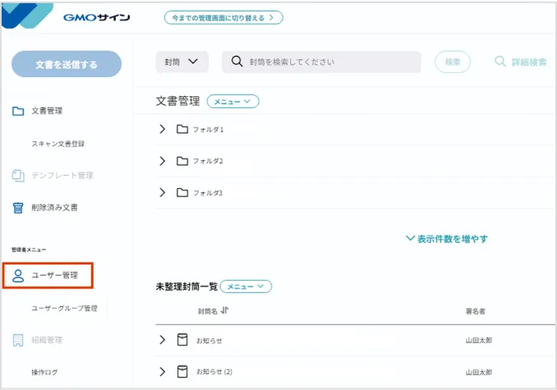Switch to previous admin screen button
Image resolution: width=557 pixels, height=390 pixels.
tap(223, 18)
